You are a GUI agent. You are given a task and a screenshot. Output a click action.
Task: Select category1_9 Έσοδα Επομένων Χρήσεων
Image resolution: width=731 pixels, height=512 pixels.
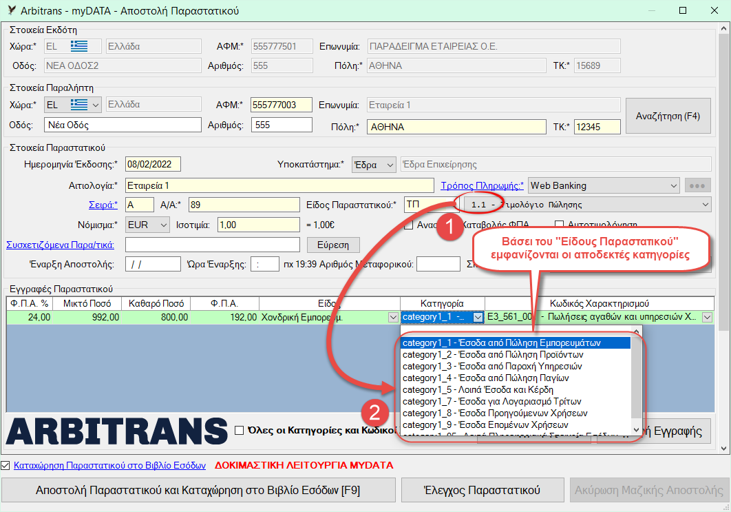[x=515, y=424]
